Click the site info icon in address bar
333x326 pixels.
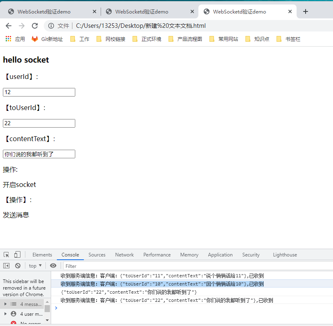51,26
